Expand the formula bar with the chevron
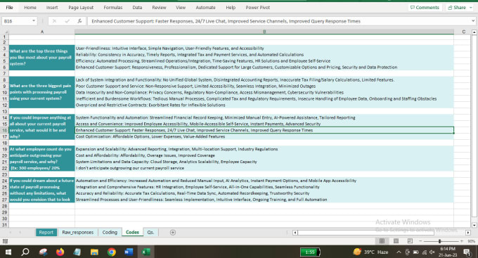 [473, 21]
